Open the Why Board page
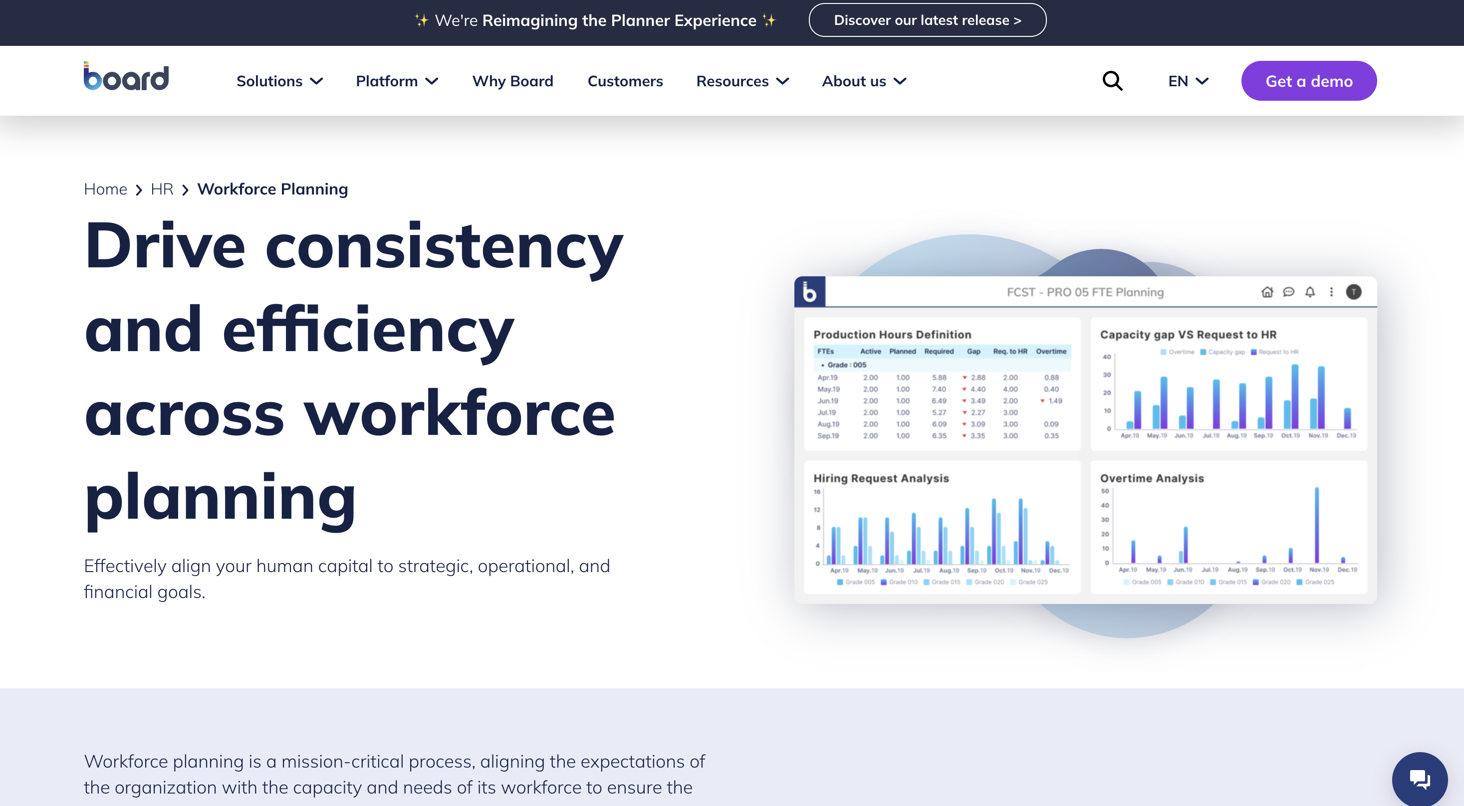 pos(512,81)
